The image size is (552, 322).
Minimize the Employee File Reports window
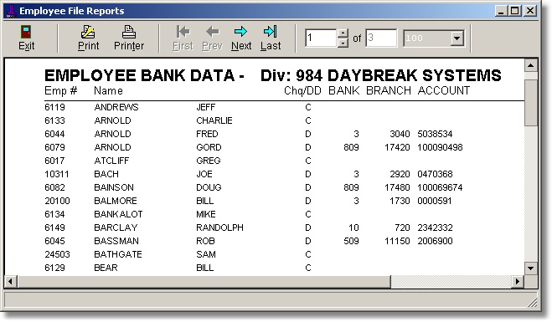click(501, 11)
